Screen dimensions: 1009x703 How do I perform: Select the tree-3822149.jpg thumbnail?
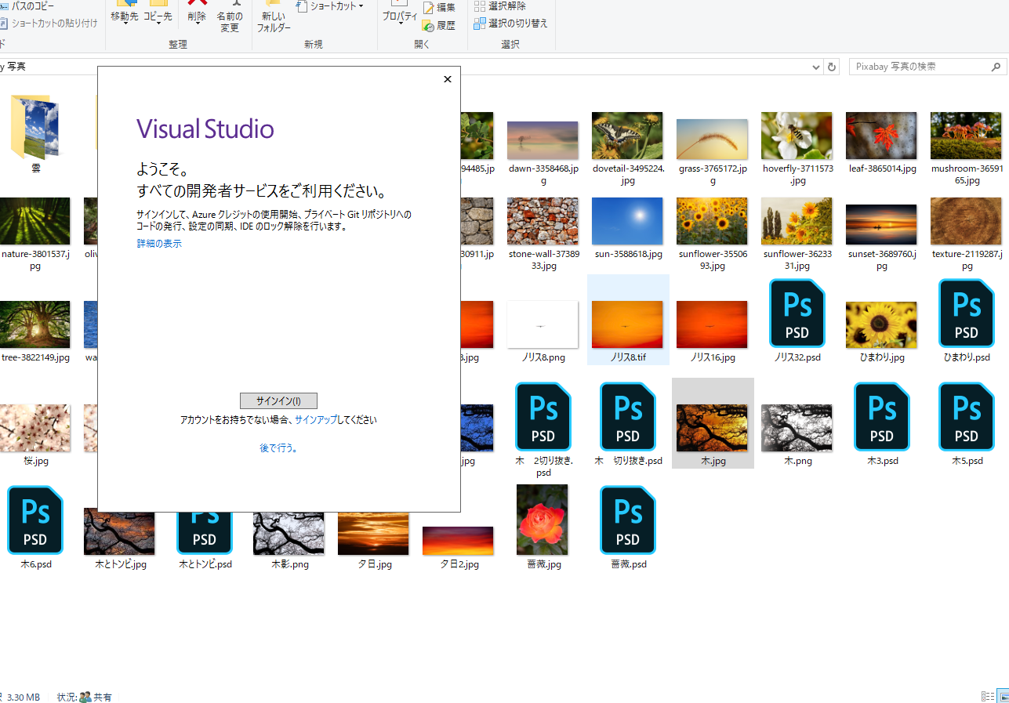tap(34, 324)
